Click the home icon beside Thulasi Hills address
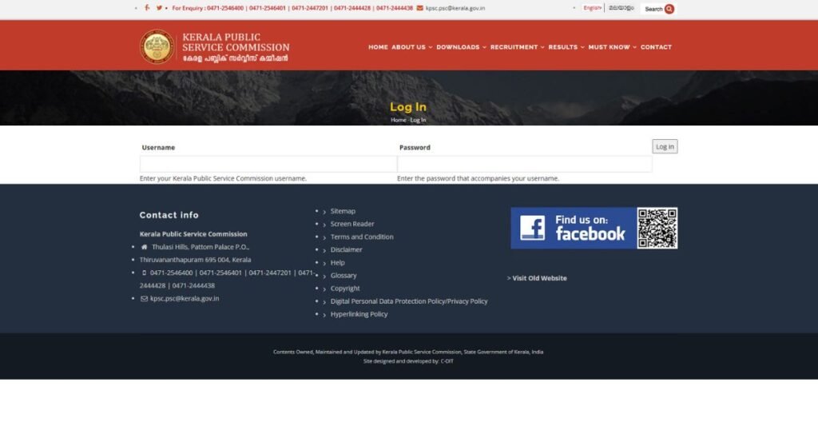 (x=144, y=247)
